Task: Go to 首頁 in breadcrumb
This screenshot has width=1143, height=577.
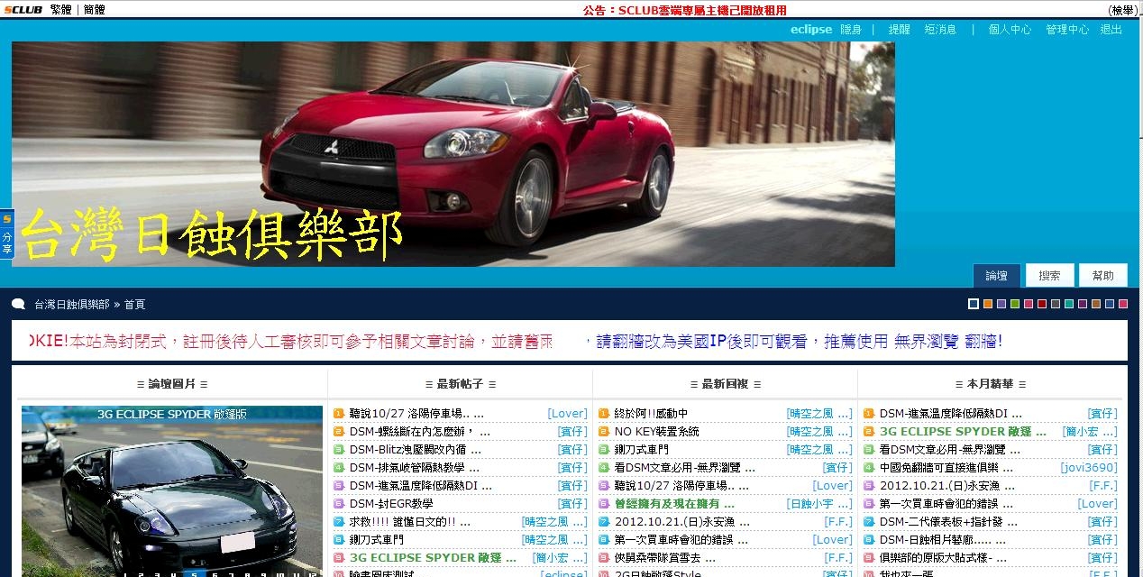Action: [x=134, y=305]
